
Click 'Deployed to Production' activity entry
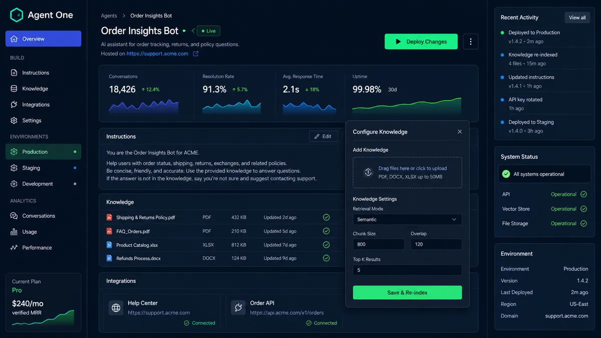(x=534, y=33)
